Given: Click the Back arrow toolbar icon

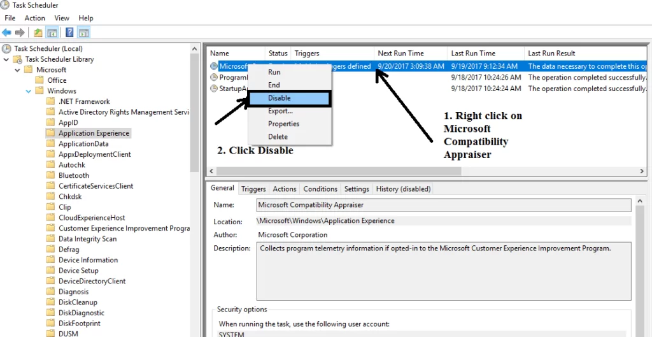Looking at the screenshot, I should (6, 32).
